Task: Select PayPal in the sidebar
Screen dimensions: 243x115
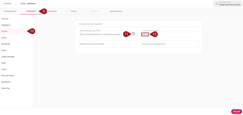Action: tap(4, 31)
